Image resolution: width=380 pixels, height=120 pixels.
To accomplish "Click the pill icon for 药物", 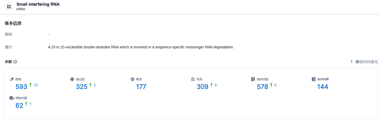I will [12, 79].
